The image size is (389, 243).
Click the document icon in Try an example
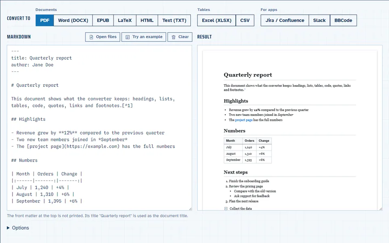(128, 37)
